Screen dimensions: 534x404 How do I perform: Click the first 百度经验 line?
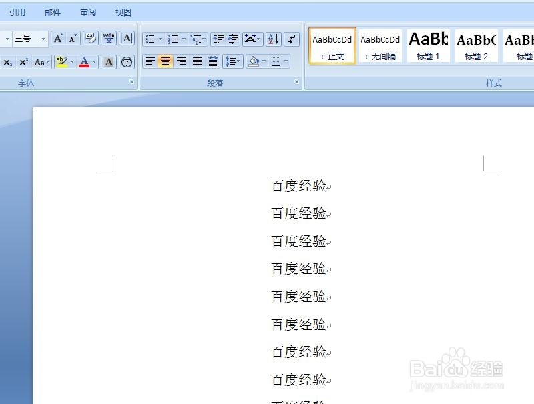[x=298, y=186]
